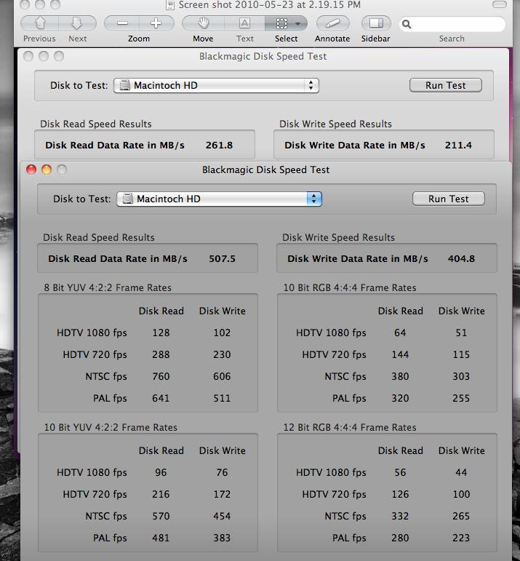Click front window Disk Read Speed Results label
520x561 pixels.
click(x=99, y=237)
